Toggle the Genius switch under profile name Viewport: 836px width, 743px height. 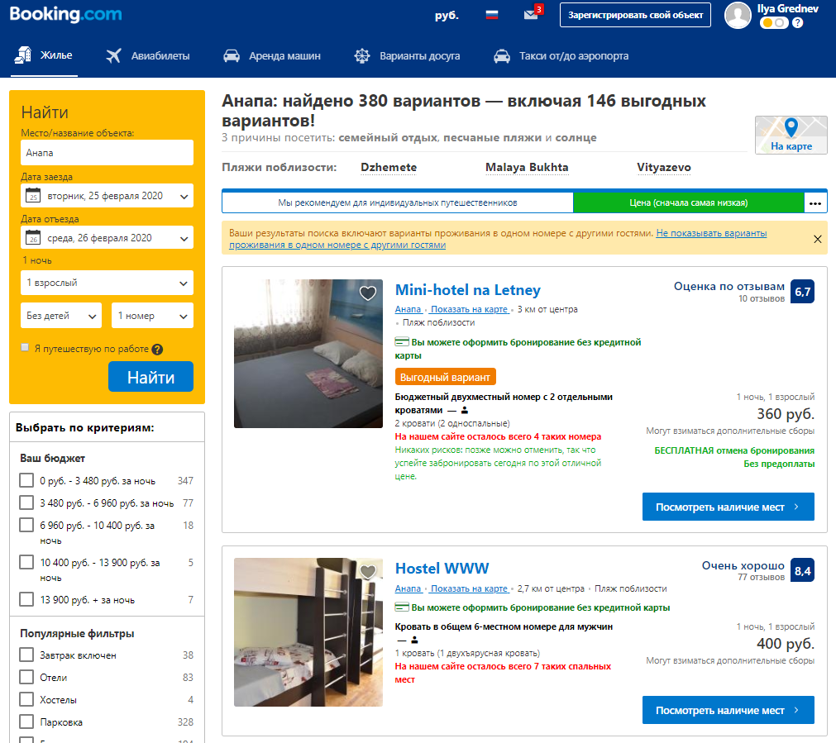click(774, 23)
